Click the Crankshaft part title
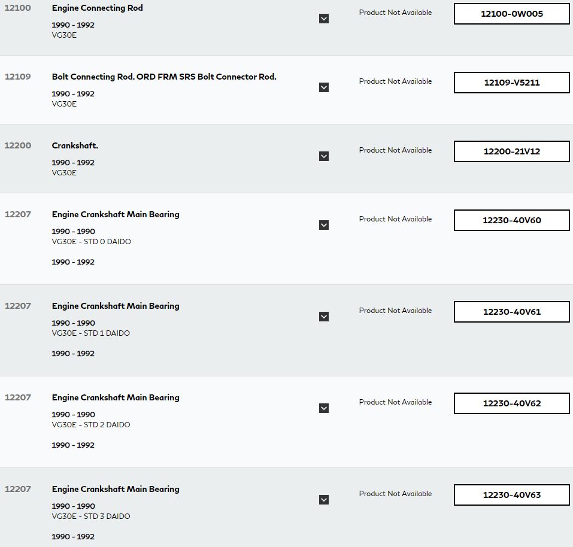 click(x=75, y=145)
